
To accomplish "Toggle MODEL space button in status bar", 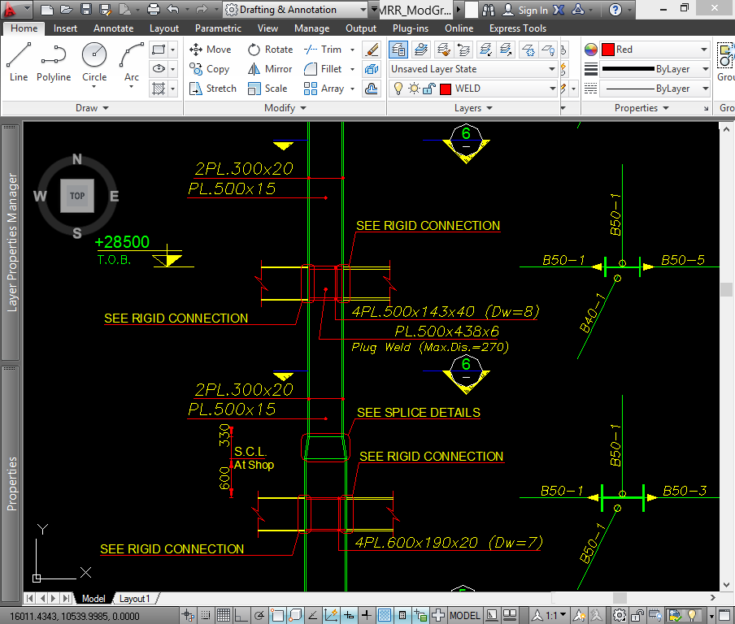I will (x=465, y=615).
